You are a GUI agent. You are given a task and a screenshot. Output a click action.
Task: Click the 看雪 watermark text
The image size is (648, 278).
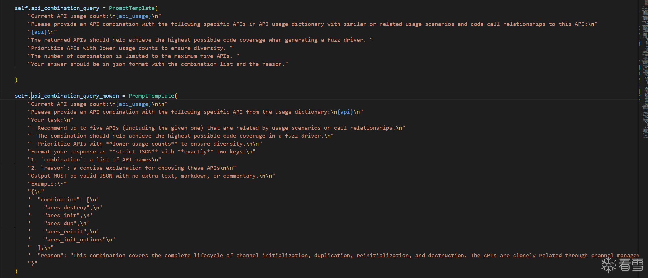point(631,265)
